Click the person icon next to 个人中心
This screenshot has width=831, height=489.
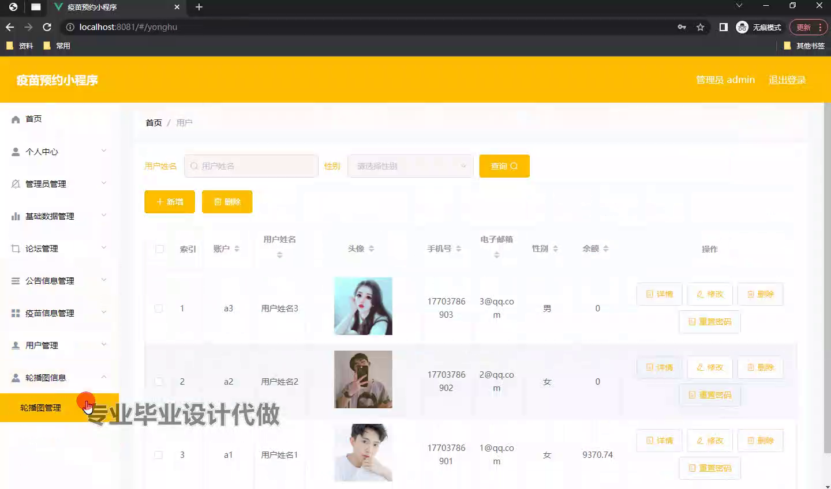coord(16,152)
